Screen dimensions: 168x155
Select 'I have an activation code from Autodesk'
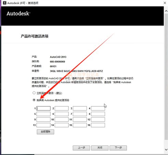(34, 100)
